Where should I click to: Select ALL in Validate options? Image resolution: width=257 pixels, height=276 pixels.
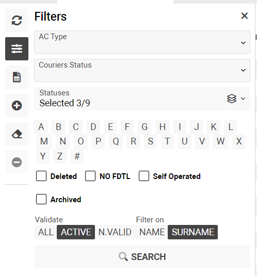point(46,232)
